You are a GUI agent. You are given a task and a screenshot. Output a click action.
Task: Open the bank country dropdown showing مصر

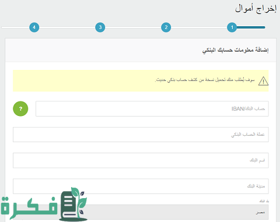point(141,212)
